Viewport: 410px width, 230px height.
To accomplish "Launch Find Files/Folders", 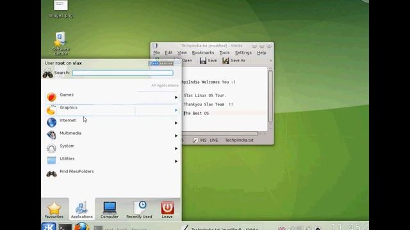I will (112, 174).
